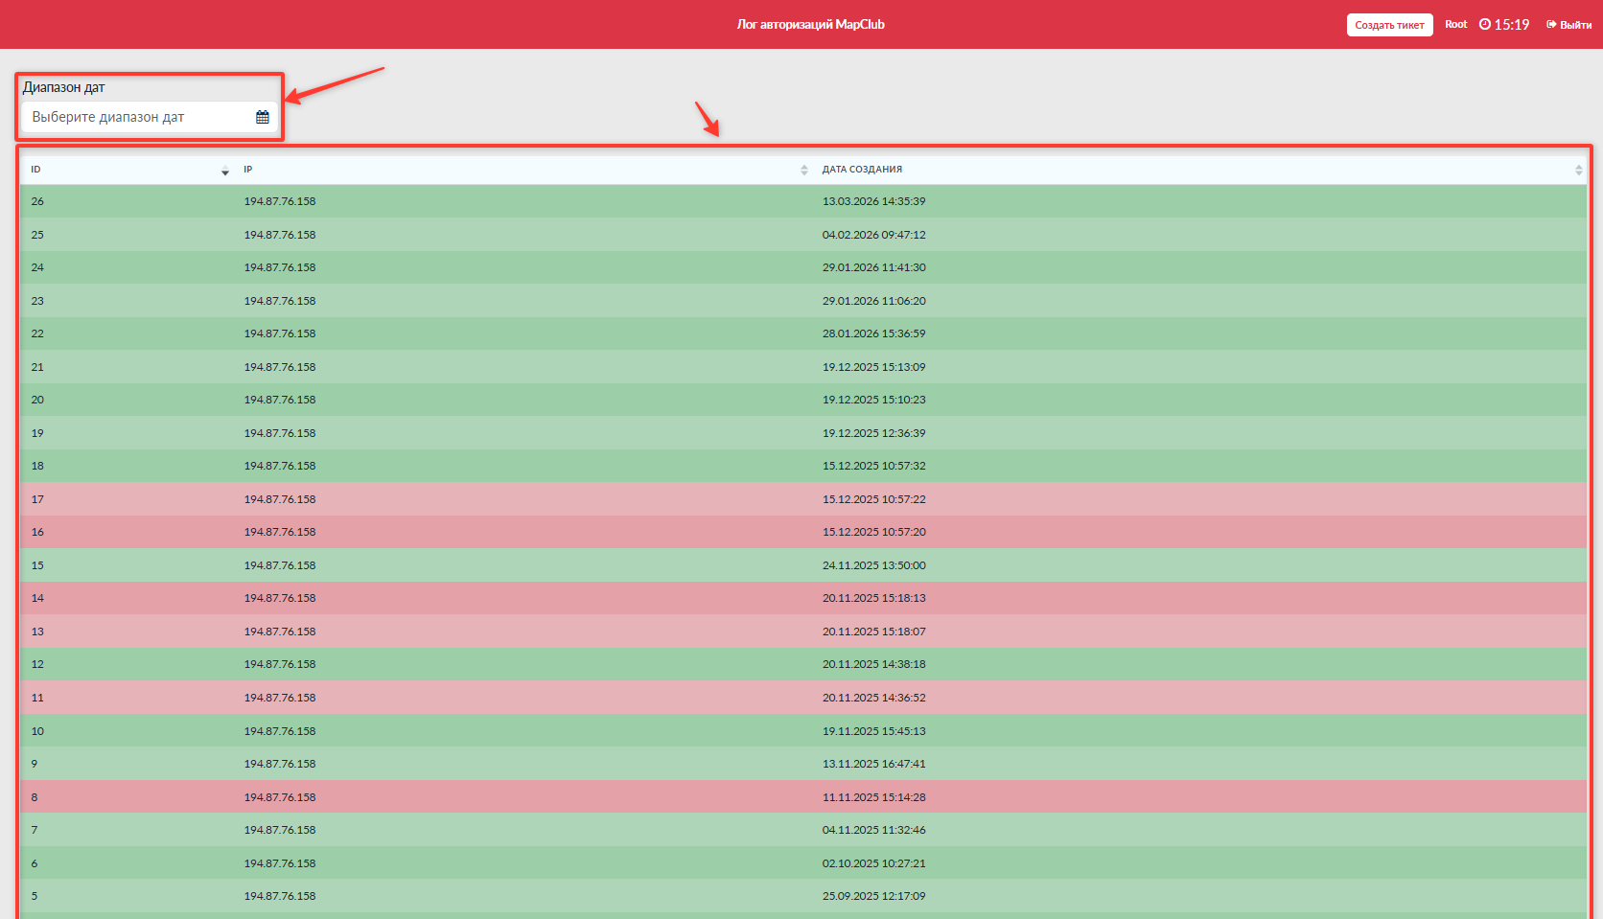Viewport: 1603px width, 919px height.
Task: Click date 20.11.2025 15:18:07
Action: 874,632
